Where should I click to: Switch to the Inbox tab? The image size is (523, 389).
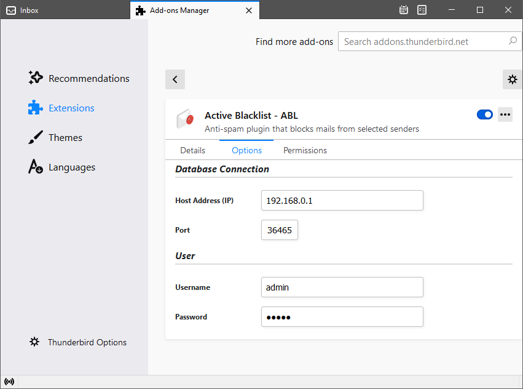(65, 10)
